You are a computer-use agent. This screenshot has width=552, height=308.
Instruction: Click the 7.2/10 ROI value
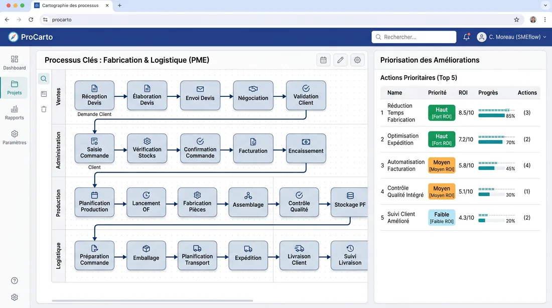click(466, 139)
